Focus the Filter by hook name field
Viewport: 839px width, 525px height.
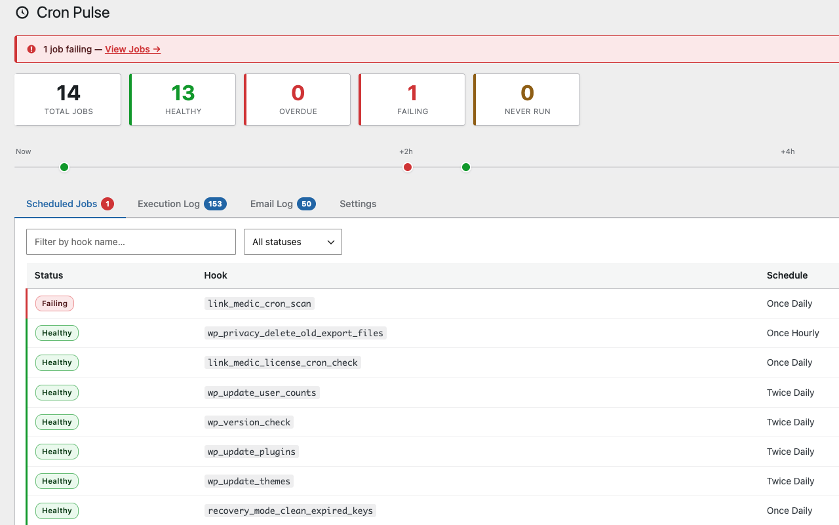coord(131,242)
